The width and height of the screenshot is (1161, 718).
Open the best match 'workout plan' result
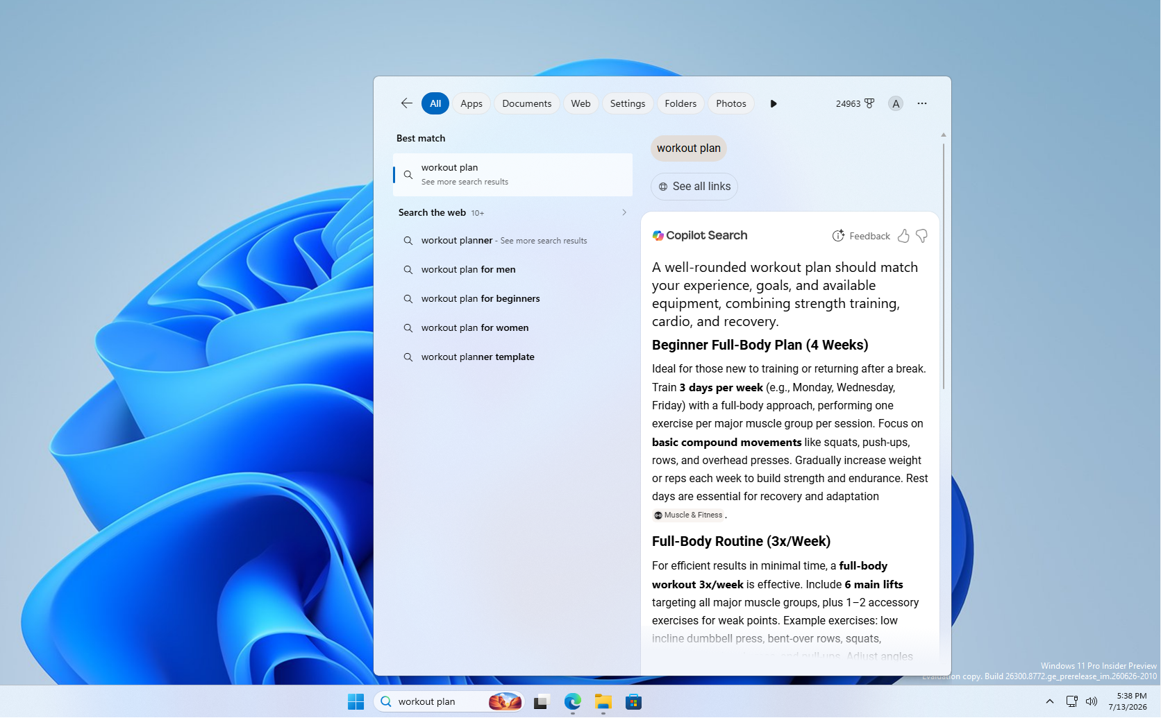[512, 174]
